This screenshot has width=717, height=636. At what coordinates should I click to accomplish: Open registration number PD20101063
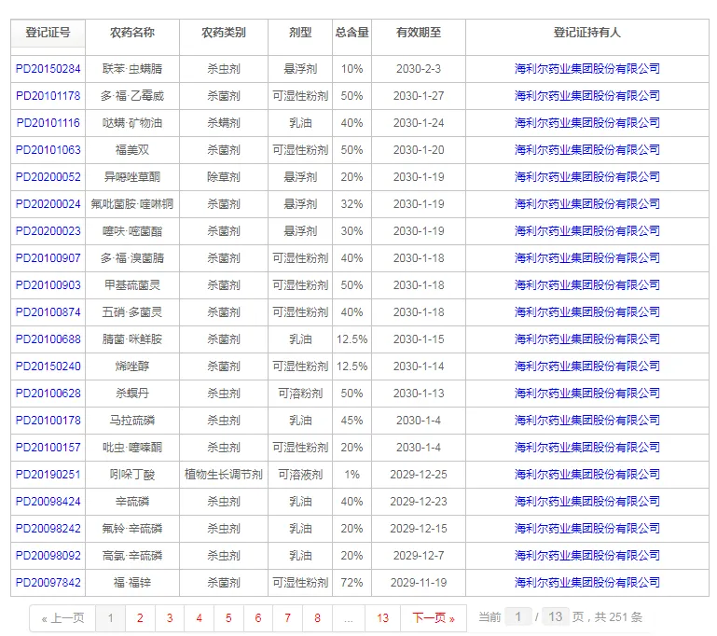(x=48, y=150)
